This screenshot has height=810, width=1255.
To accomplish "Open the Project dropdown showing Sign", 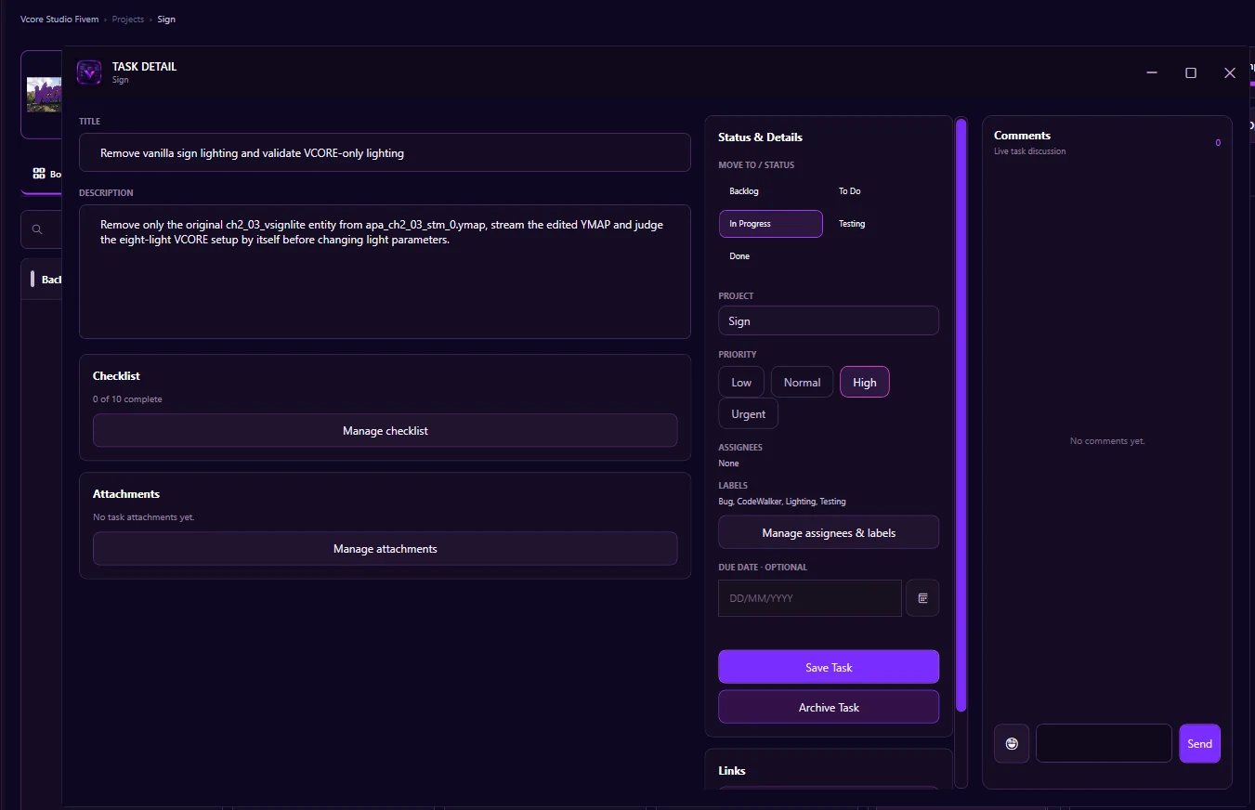I will (x=829, y=320).
